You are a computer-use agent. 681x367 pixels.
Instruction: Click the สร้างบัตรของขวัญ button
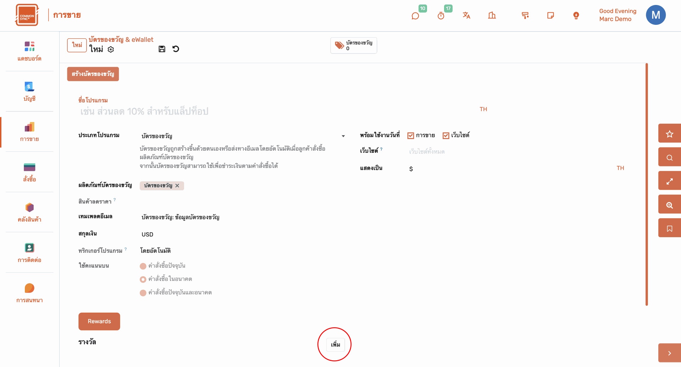click(93, 74)
